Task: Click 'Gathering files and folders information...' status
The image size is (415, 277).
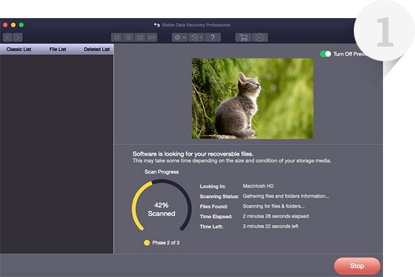Action: 286,196
